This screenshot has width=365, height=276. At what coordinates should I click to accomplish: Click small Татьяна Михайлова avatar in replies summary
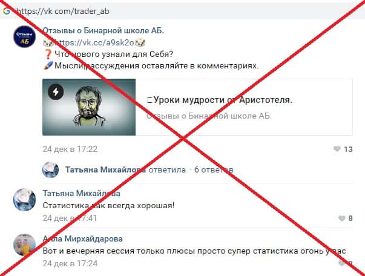[x=50, y=169]
